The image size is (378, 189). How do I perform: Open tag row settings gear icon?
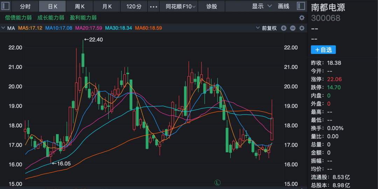(x=302, y=17)
